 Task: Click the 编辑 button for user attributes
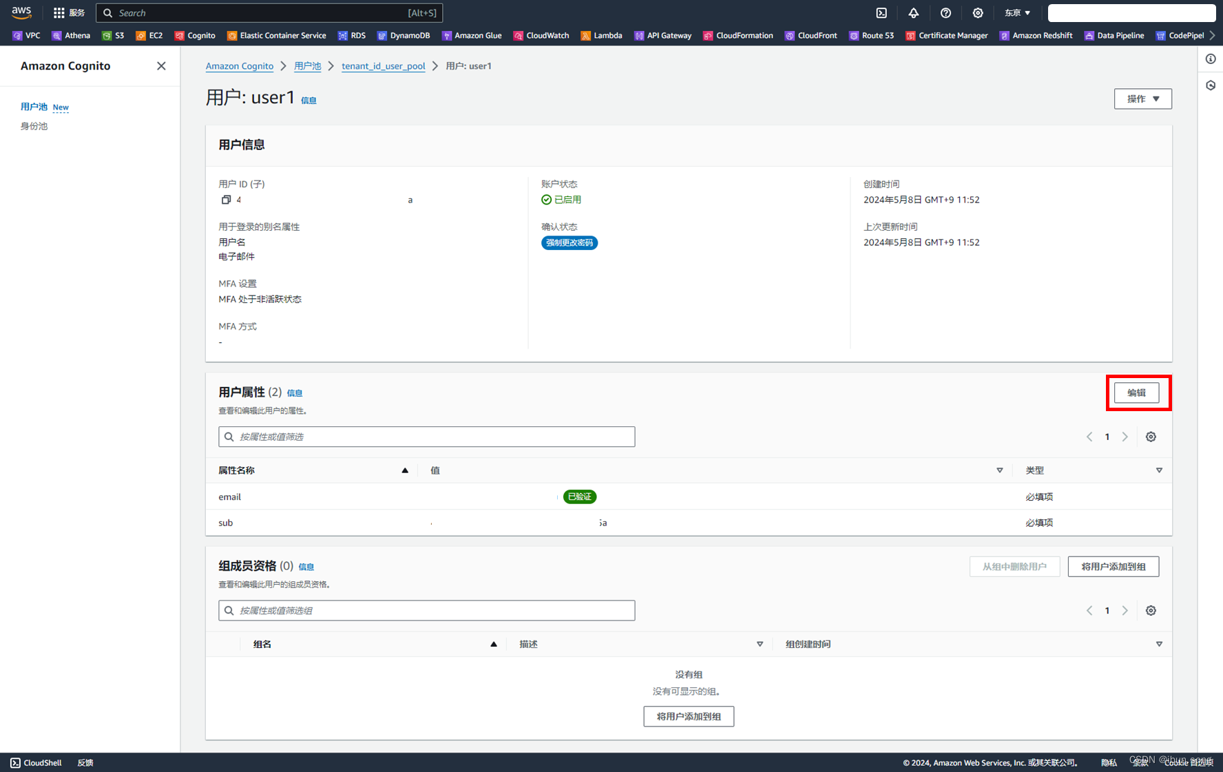(x=1136, y=393)
